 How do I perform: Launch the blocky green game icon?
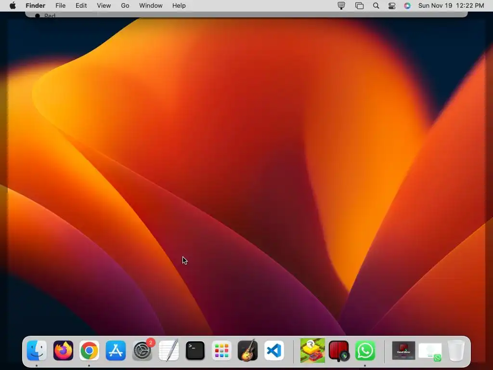(312, 350)
